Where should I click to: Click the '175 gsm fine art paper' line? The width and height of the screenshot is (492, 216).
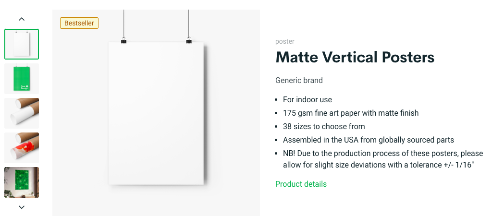[x=351, y=113]
